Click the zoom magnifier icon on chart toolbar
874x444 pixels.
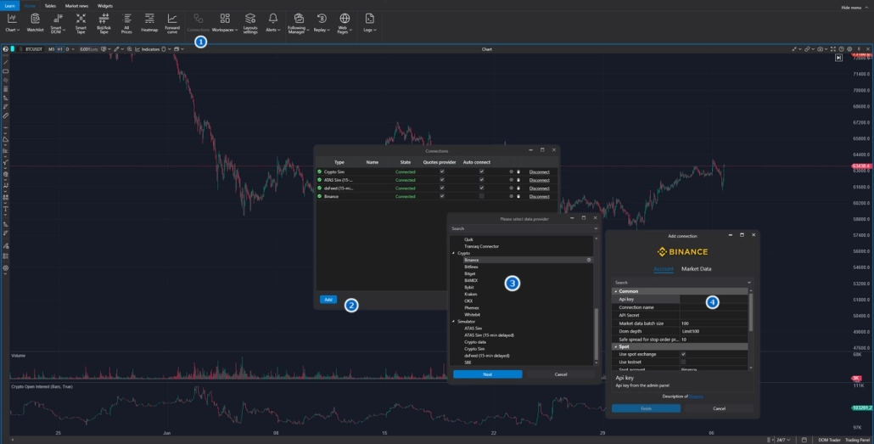tap(129, 49)
